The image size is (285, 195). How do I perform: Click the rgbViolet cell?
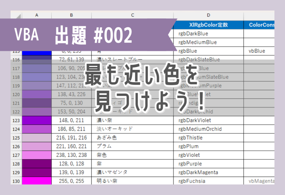(x=208, y=155)
